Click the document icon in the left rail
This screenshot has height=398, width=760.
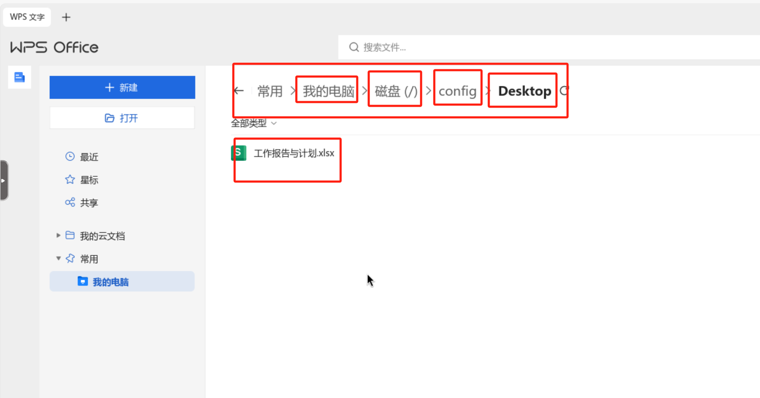(x=20, y=77)
